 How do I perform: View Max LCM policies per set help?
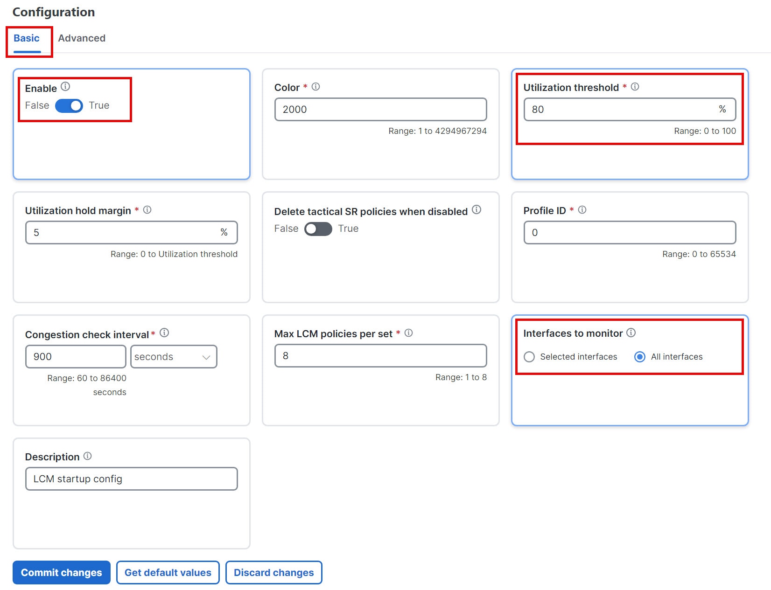tap(409, 333)
